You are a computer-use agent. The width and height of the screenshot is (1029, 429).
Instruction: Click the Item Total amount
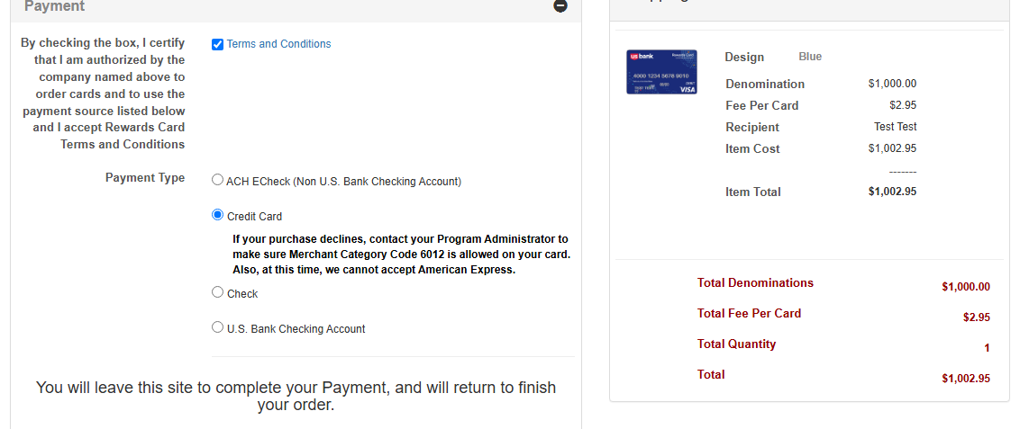click(x=892, y=192)
